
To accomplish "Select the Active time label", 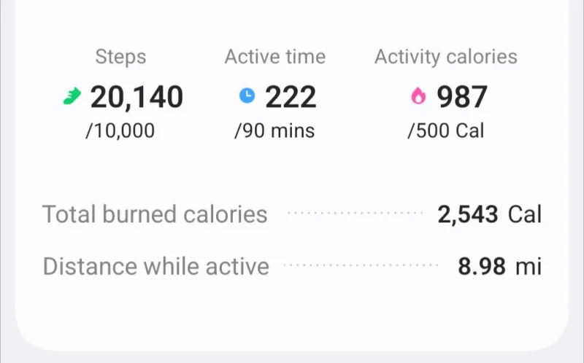I will pos(275,57).
